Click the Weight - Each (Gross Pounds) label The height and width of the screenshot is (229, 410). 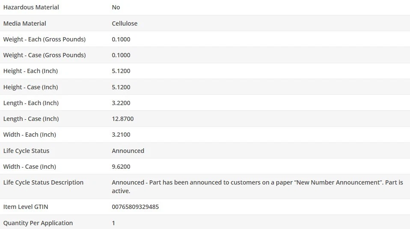44,39
